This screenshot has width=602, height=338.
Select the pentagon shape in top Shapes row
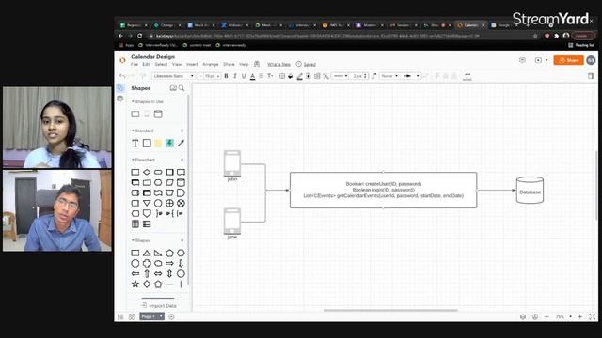click(x=169, y=253)
